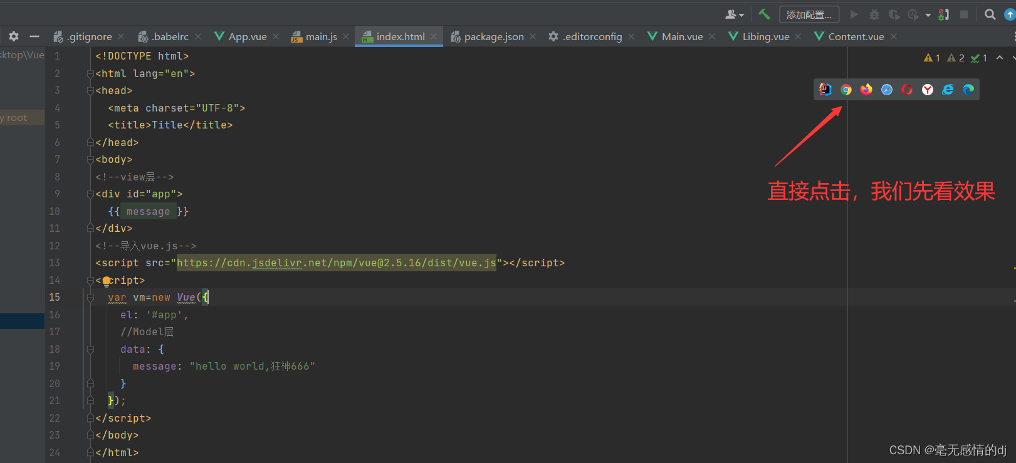Open the user account dropdown
This screenshot has height=463, width=1016.
click(x=735, y=14)
